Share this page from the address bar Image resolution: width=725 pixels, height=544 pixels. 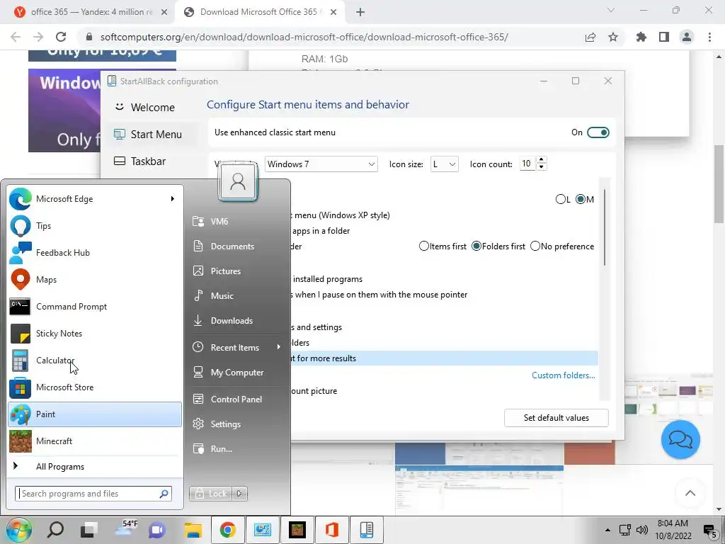pyautogui.click(x=590, y=37)
